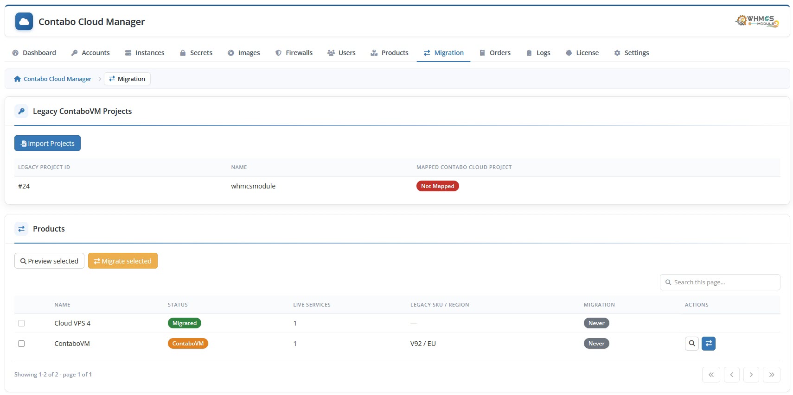
Task: Click the Preview selected button
Action: [49, 261]
